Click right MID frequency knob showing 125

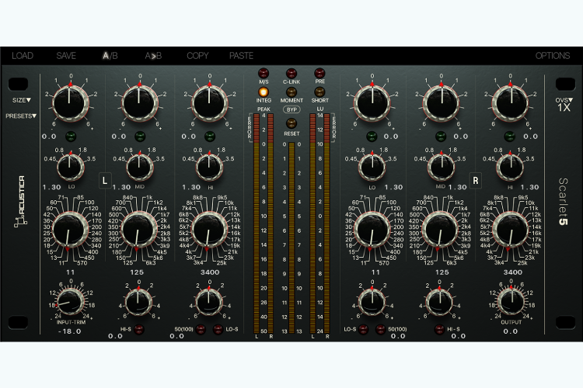point(441,230)
